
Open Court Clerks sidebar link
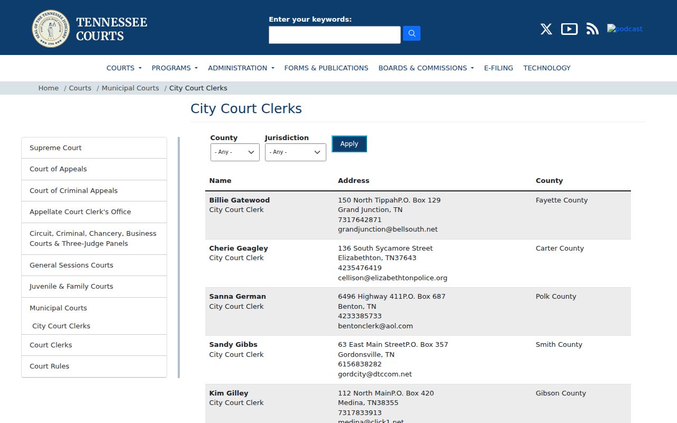tap(94, 345)
